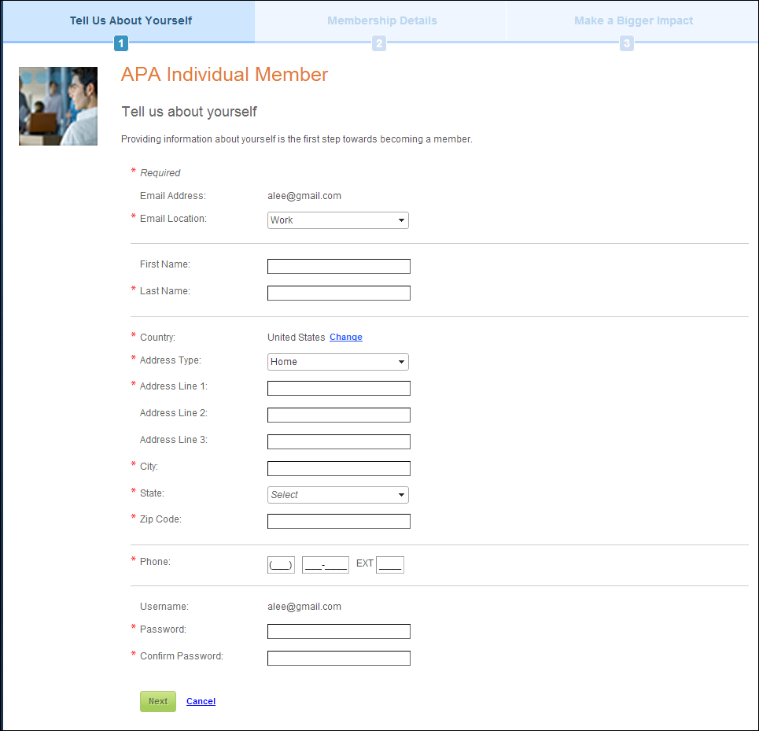Go to the Membership Details step tab
759x731 pixels.
pos(382,20)
